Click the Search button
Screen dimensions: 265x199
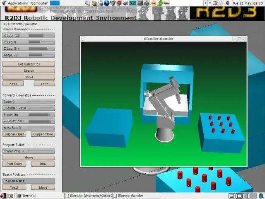29,70
